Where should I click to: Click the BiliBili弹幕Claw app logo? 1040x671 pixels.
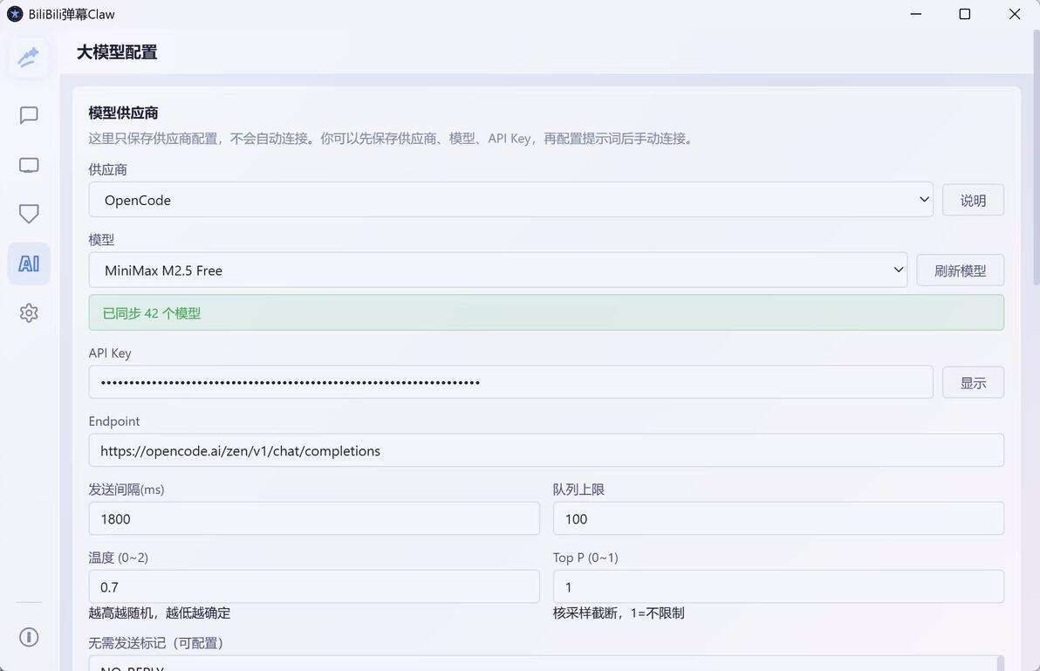15,14
